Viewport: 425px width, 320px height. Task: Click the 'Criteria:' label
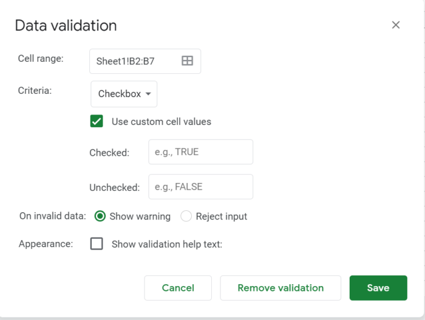35,91
